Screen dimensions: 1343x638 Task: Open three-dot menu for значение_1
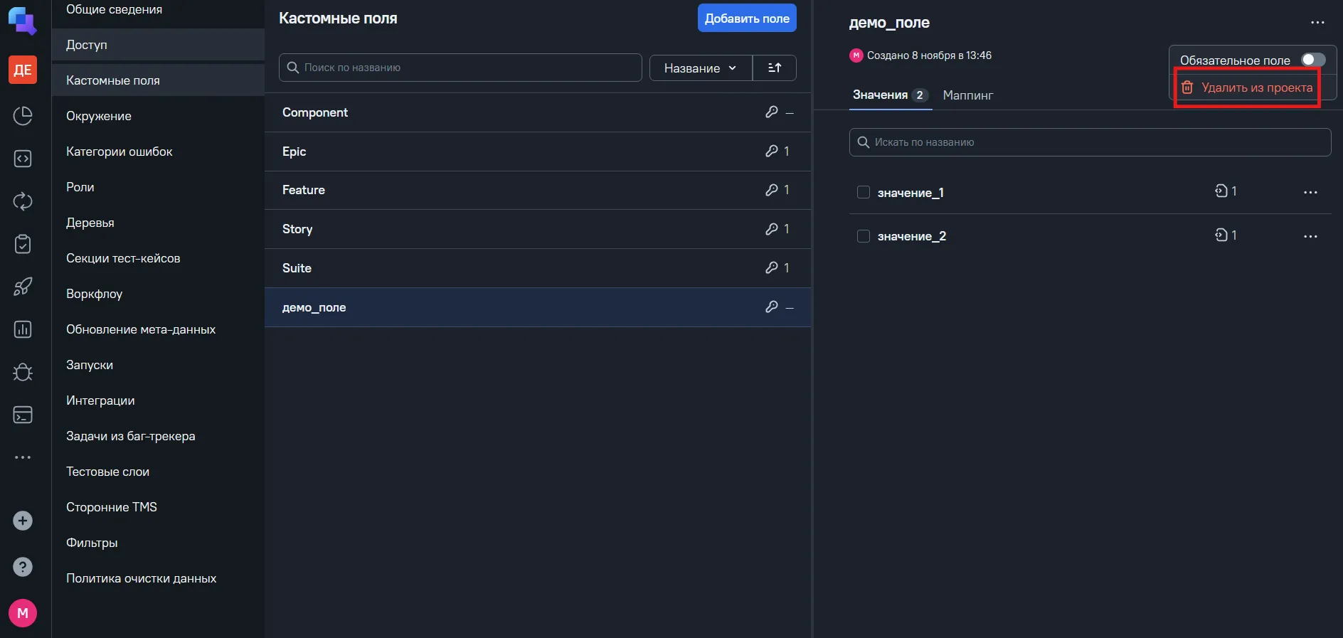[1310, 192]
